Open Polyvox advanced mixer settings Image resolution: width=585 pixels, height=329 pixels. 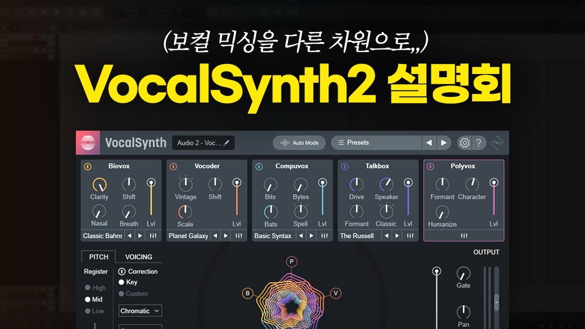(x=464, y=236)
